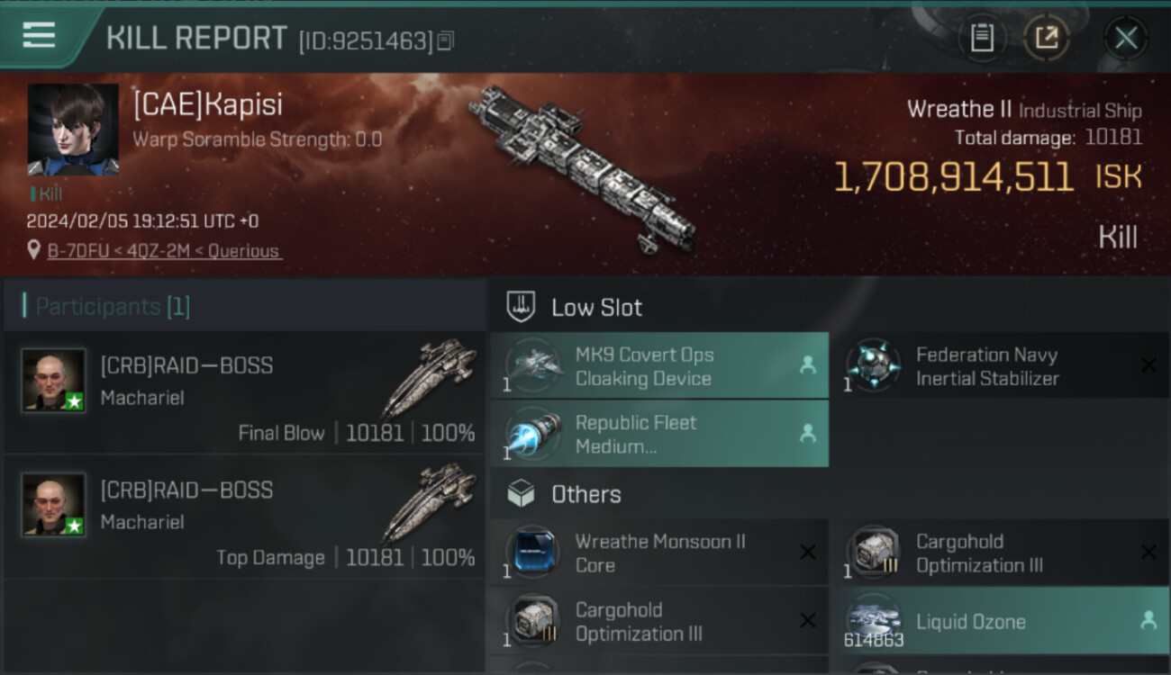
Task: Close the Kill Report window
Action: tap(1125, 38)
